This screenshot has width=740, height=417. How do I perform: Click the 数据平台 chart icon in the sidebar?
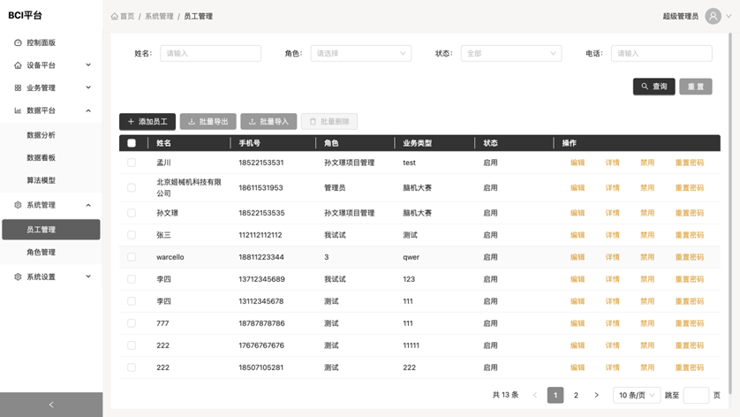coord(18,111)
